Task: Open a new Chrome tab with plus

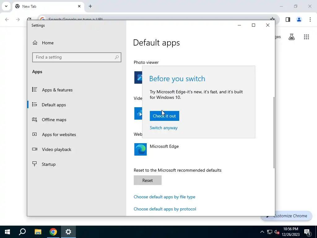Action: pos(90,6)
